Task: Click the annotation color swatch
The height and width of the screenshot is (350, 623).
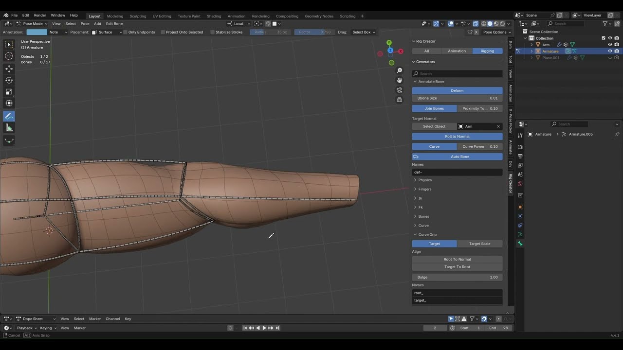Action: [37, 32]
